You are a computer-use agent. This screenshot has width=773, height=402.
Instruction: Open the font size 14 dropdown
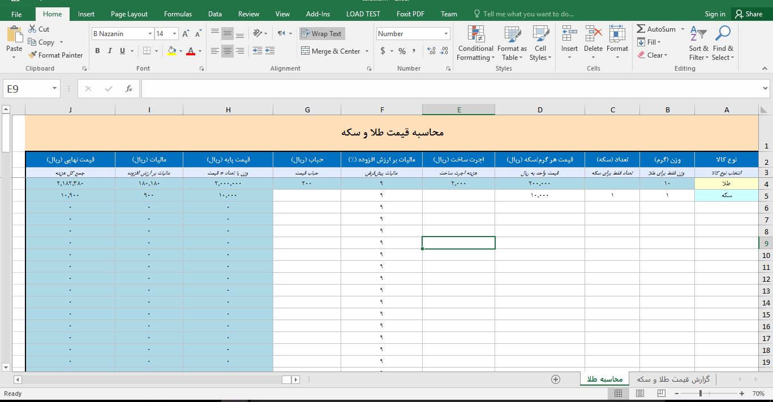point(174,34)
